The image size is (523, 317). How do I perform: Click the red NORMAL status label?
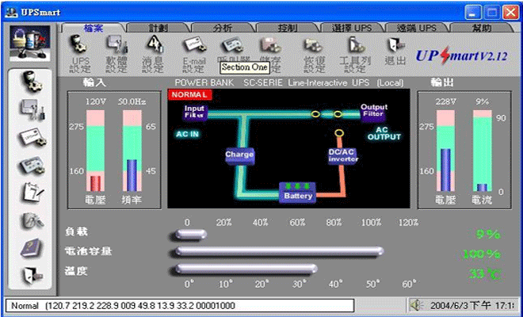(189, 95)
